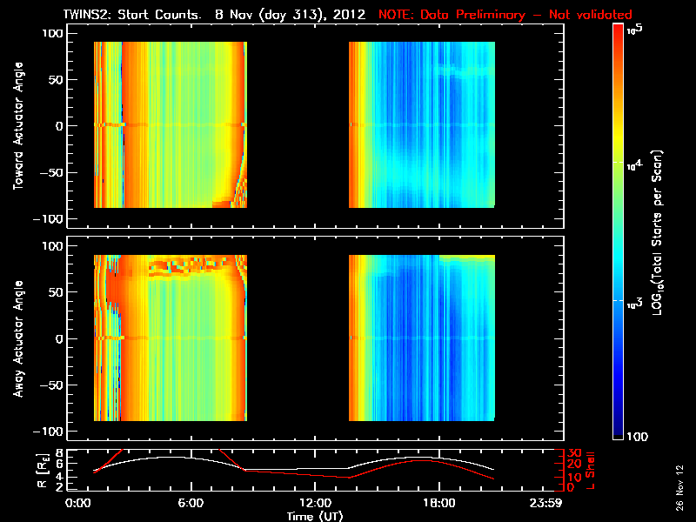Click the vertical '26 Nov 12' date stamp
Image resolution: width=696 pixels, height=522 pixels.
pyautogui.click(x=679, y=487)
